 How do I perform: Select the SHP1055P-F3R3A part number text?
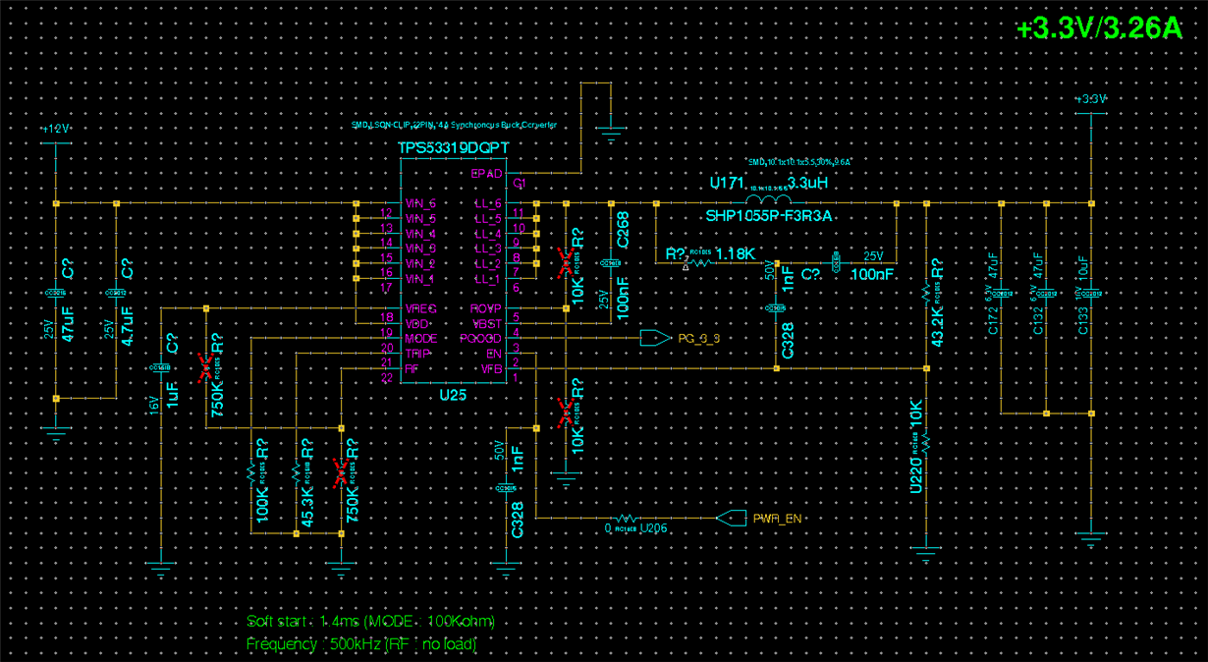[x=769, y=216]
